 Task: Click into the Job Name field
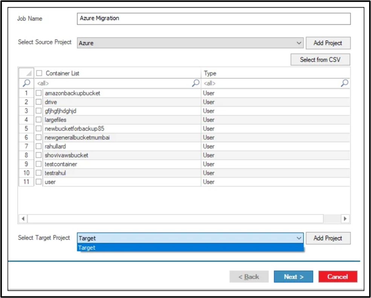[214, 19]
